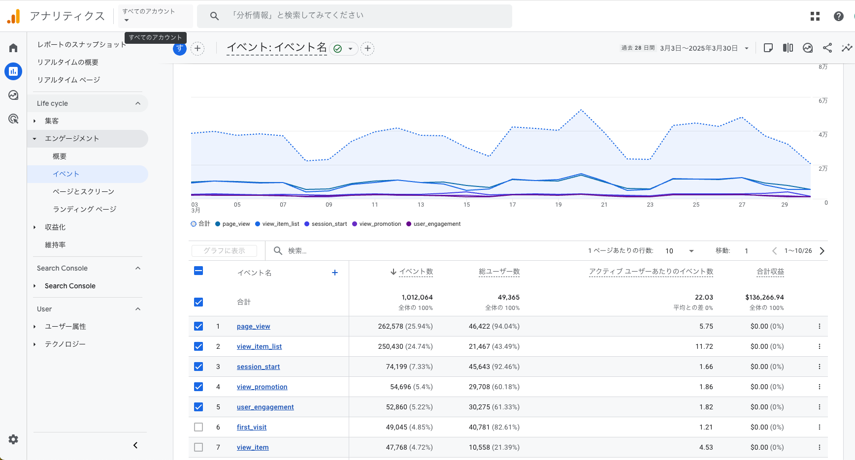The image size is (855, 460).
Task: Select the Reports bar-chart icon
Action: coord(13,71)
